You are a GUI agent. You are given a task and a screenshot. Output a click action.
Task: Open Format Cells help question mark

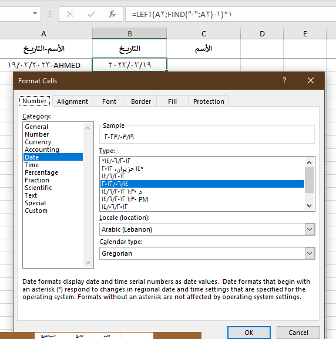click(x=284, y=80)
